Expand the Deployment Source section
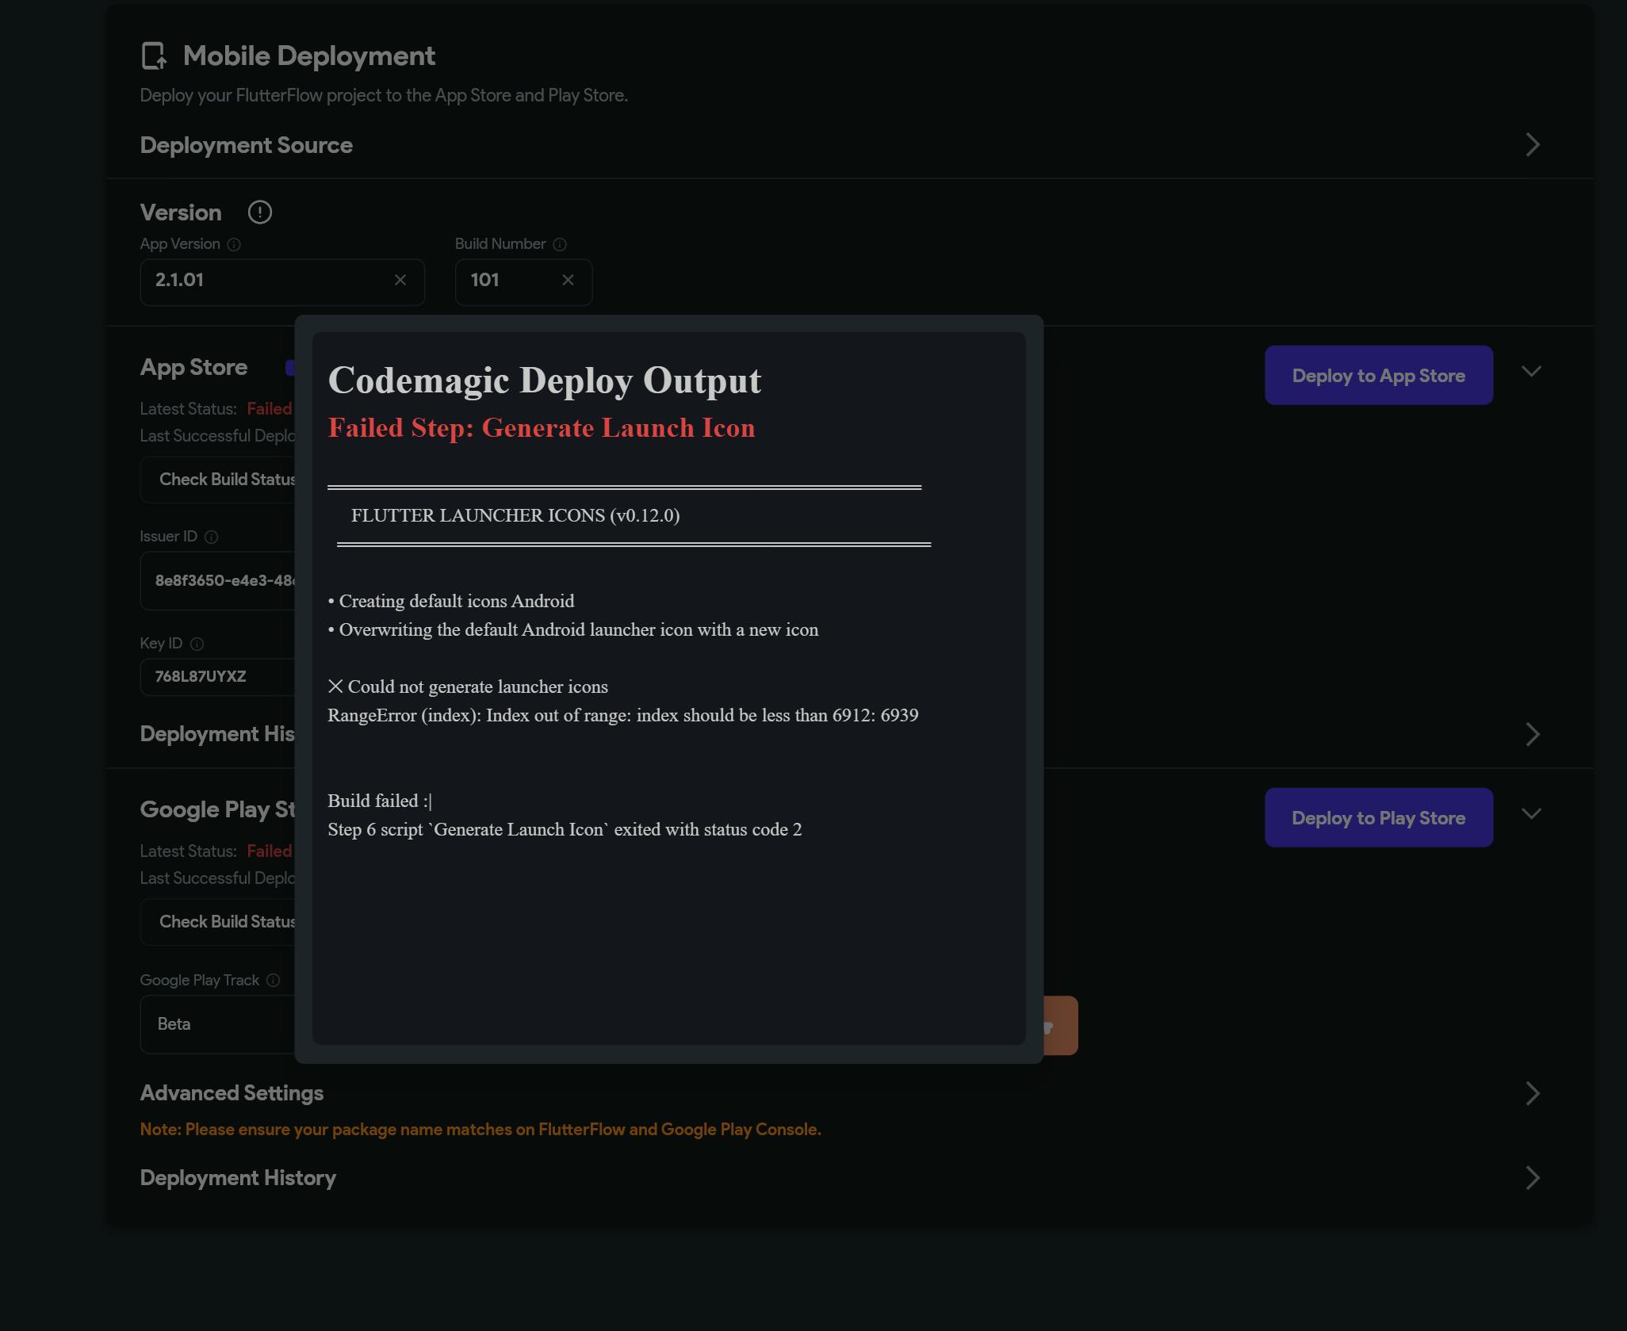This screenshot has width=1627, height=1331. coord(1532,145)
